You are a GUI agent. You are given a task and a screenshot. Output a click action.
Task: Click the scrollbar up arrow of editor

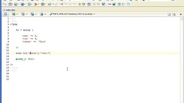181,19
